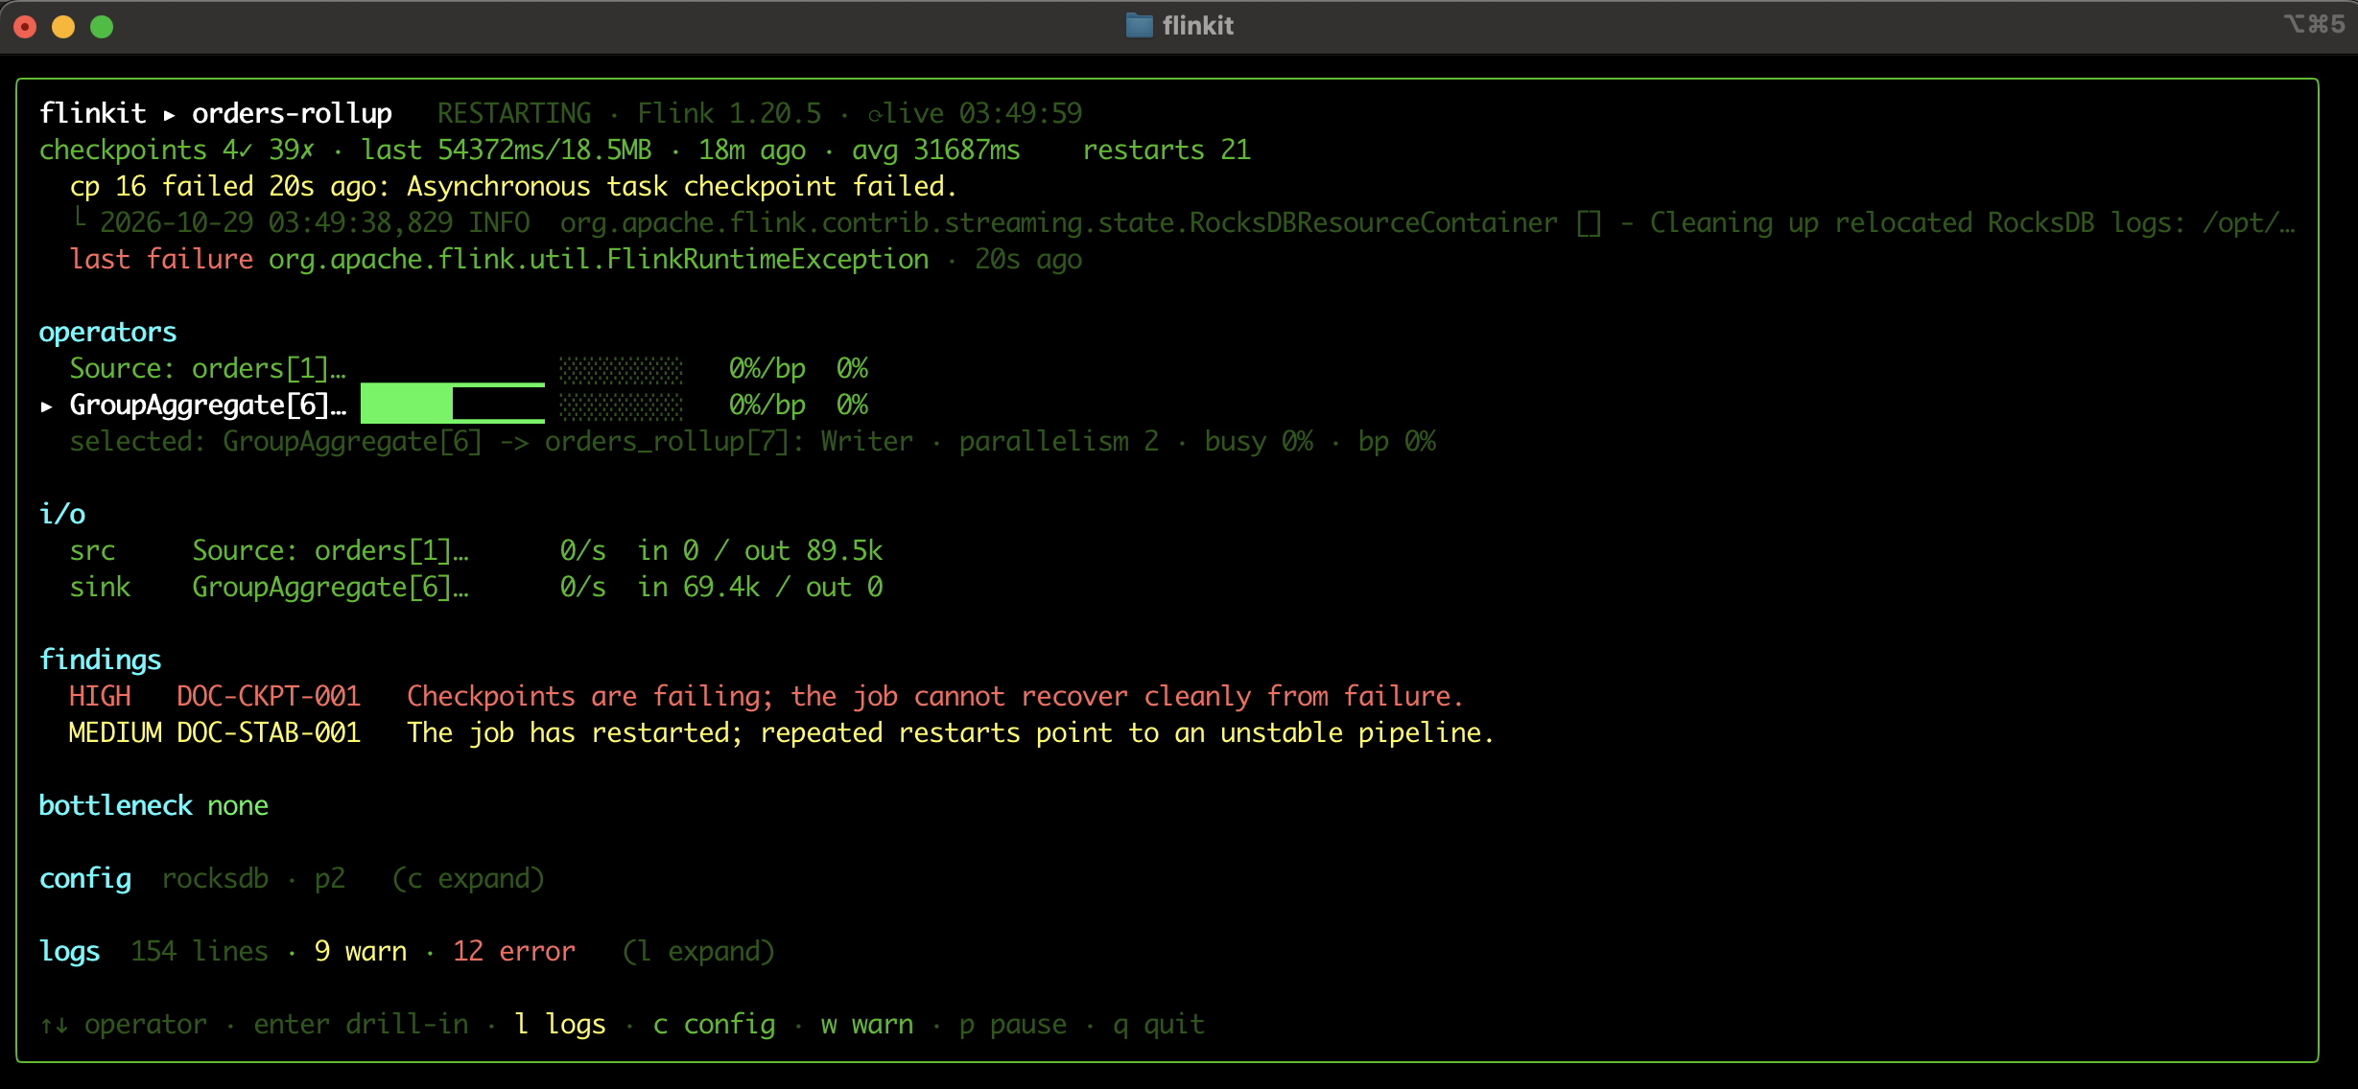Screen dimensions: 2358x1089
Task: Click the src Source: orders[1] i/o row
Action: [x=476, y=551]
